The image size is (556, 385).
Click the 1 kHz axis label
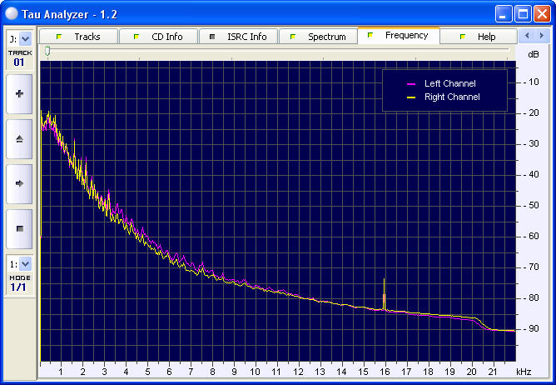[x=61, y=372]
